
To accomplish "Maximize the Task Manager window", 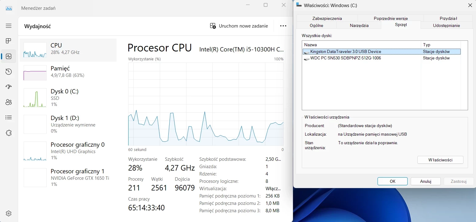I will tap(266, 5).
